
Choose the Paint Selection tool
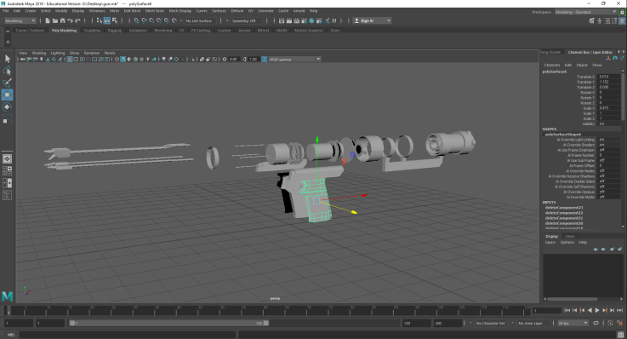pyautogui.click(x=7, y=83)
